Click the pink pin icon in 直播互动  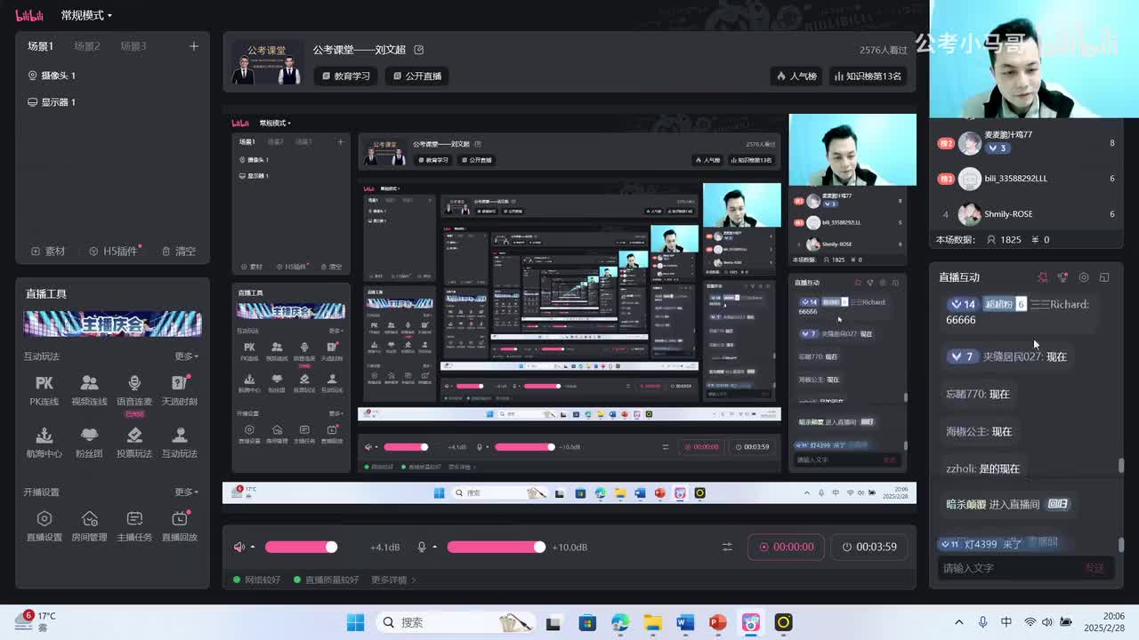point(1043,277)
